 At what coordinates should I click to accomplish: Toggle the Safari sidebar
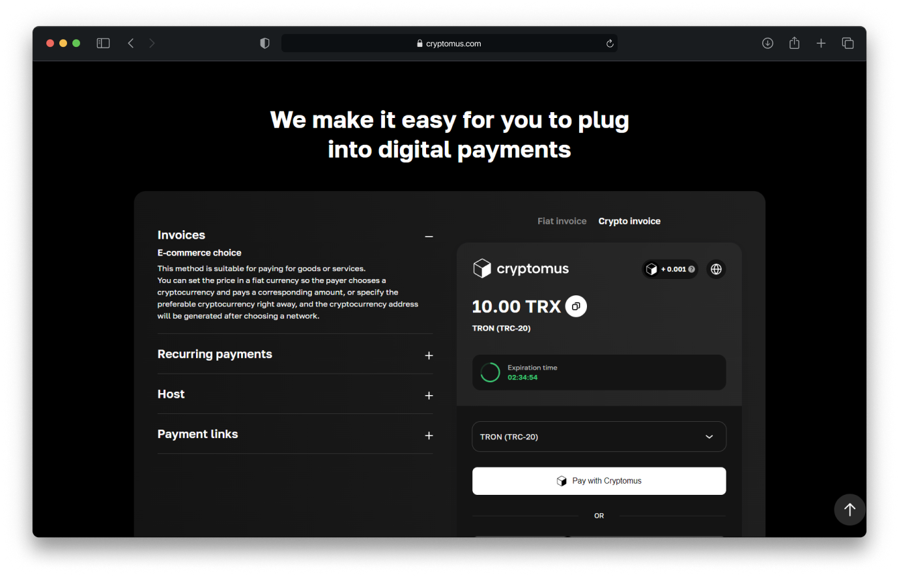point(103,43)
